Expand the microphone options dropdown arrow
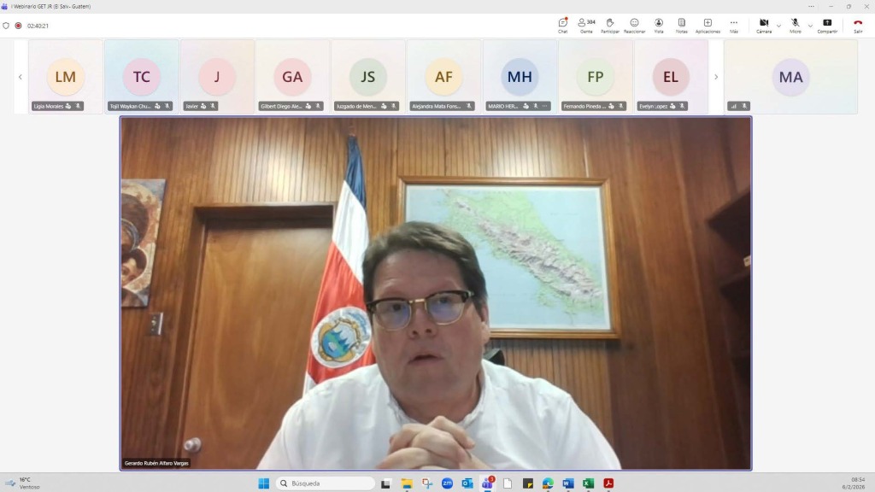 [810, 26]
